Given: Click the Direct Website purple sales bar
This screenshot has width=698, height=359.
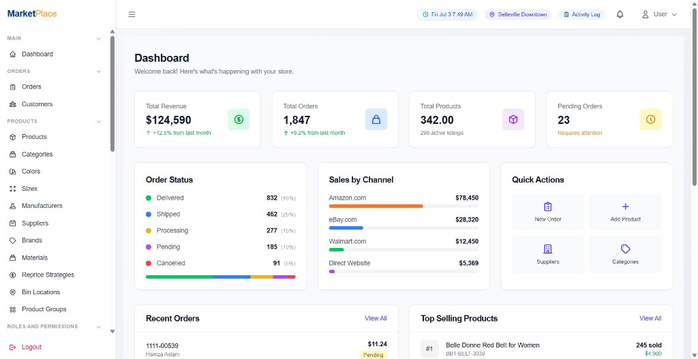Looking at the screenshot, I should click(x=332, y=271).
